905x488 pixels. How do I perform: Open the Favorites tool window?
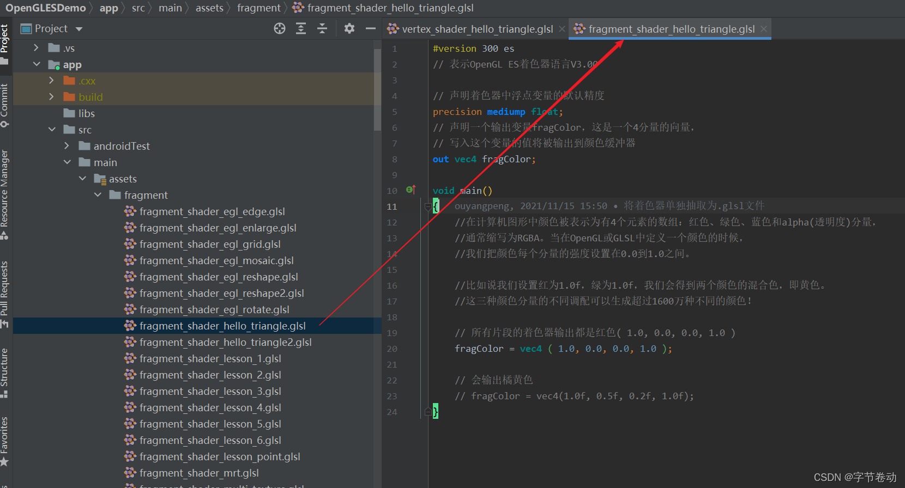5,441
